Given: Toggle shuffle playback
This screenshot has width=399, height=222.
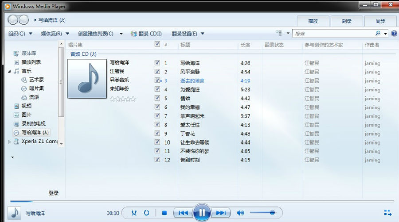Looking at the screenshot, I should [x=134, y=213].
